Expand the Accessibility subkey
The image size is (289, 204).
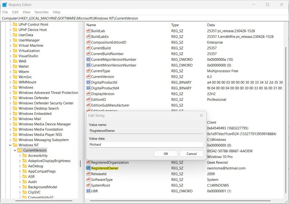click(x=20, y=156)
